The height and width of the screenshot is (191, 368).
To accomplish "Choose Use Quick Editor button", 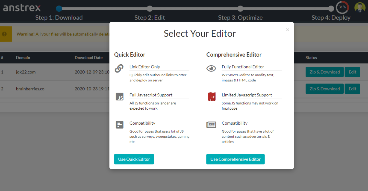I will 134,159.
